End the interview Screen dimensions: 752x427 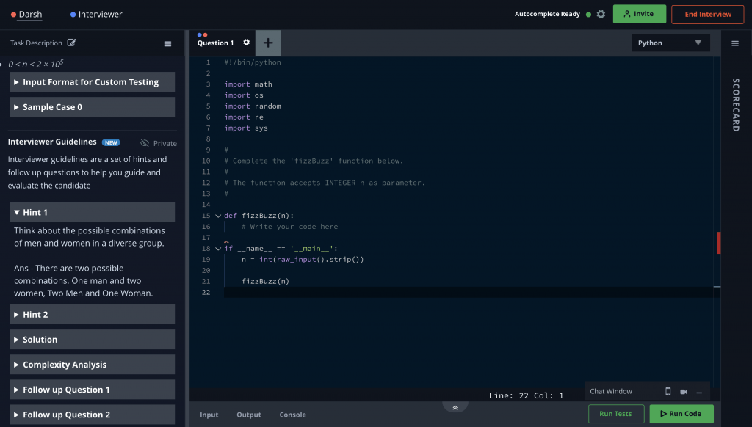(707, 13)
